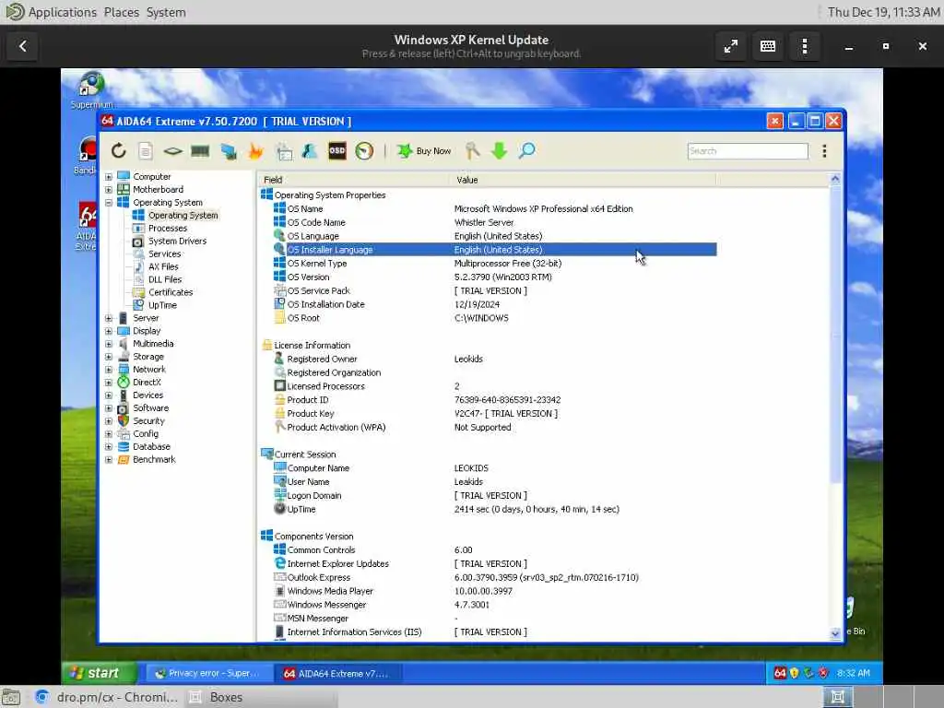Click the AIDA64 tray icon
This screenshot has height=708, width=944.
point(780,673)
